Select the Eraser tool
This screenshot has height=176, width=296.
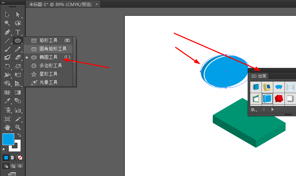click(18, 57)
